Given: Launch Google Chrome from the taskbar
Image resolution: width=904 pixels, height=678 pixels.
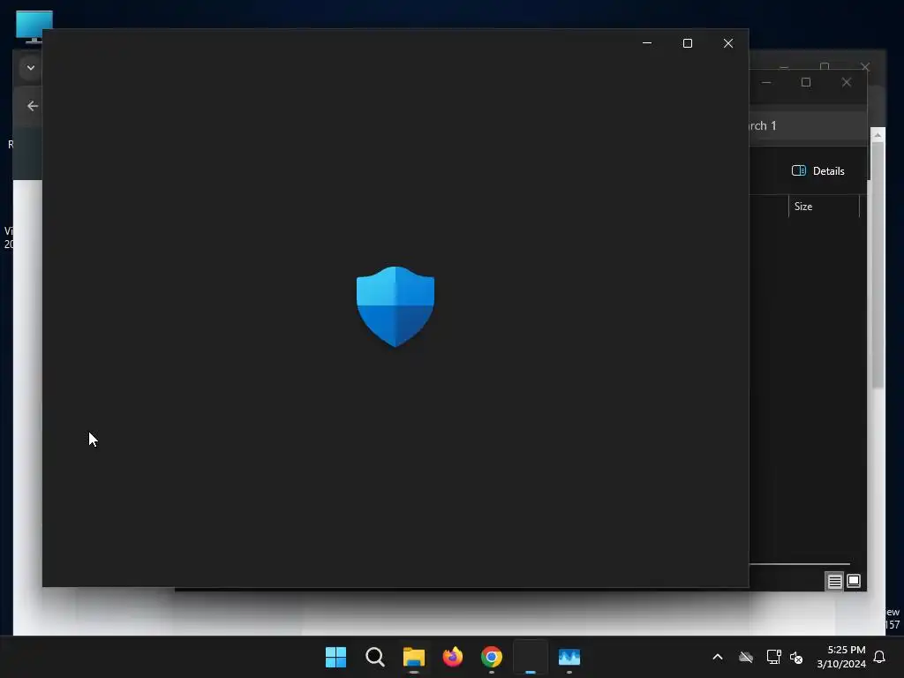Looking at the screenshot, I should tap(491, 657).
